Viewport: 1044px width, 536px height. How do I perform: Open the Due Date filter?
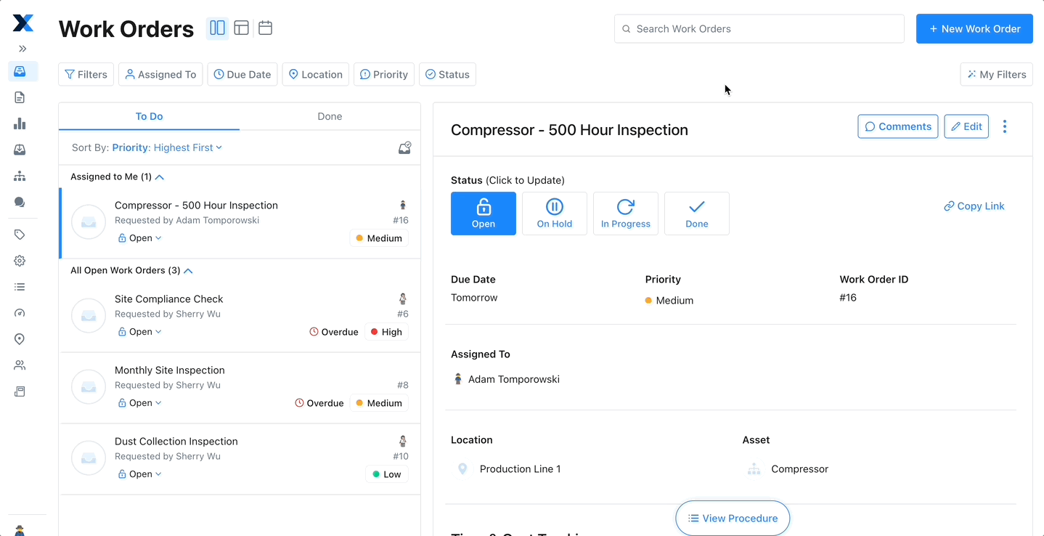[x=242, y=73]
